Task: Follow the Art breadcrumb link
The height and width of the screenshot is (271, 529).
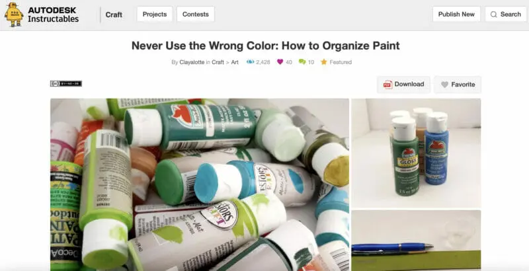Action: [x=235, y=62]
